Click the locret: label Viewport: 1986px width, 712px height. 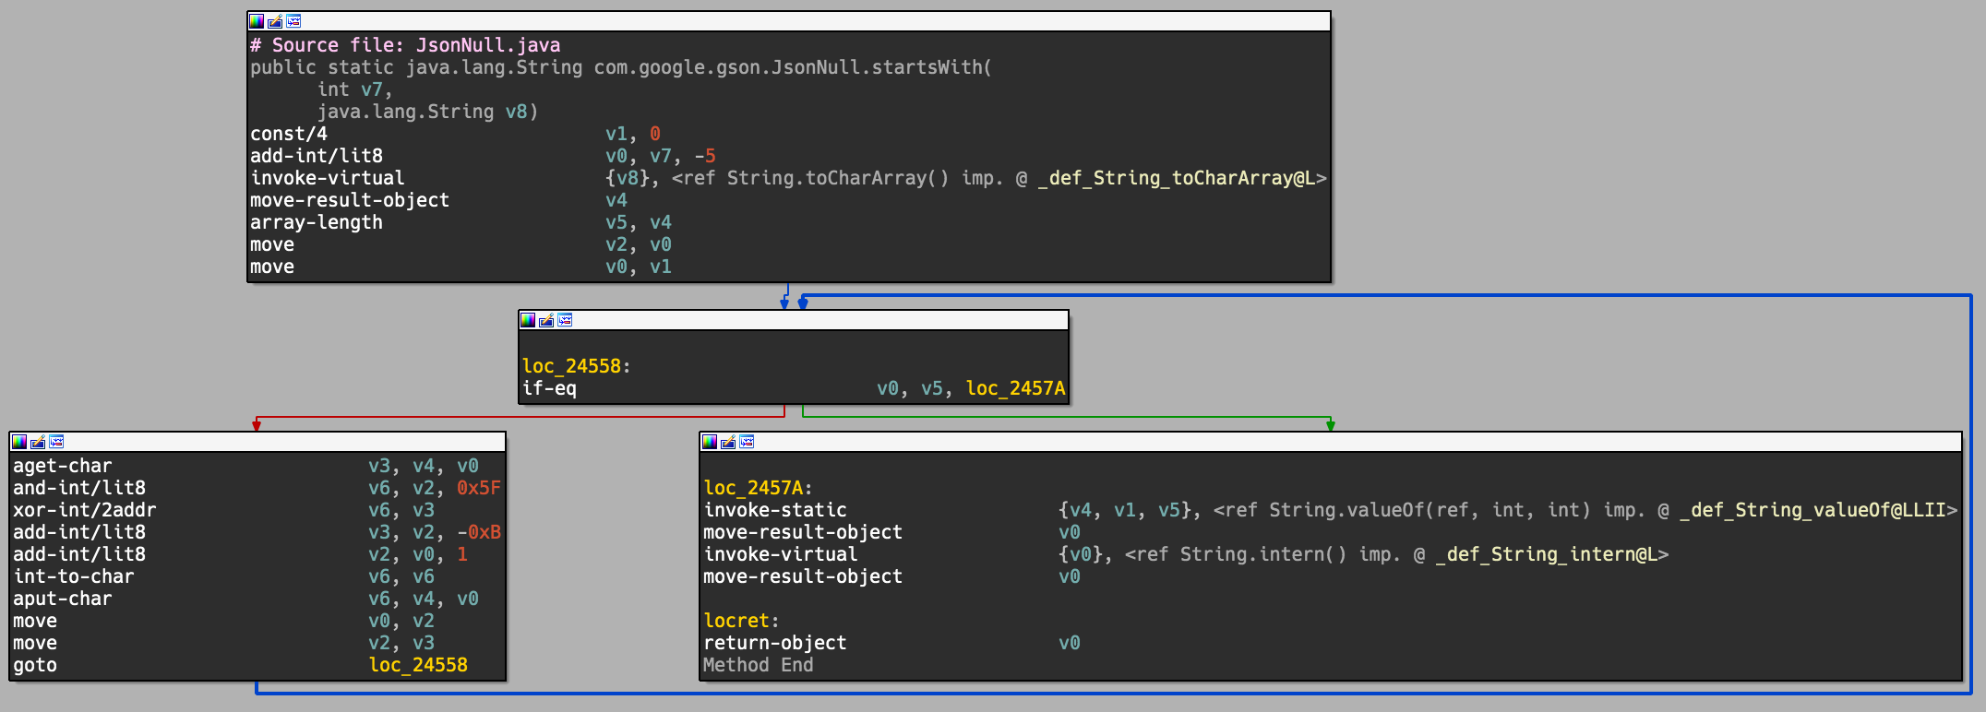(x=741, y=621)
